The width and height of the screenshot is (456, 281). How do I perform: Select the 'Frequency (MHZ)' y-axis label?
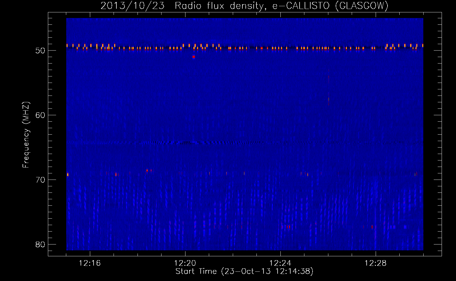[26, 135]
